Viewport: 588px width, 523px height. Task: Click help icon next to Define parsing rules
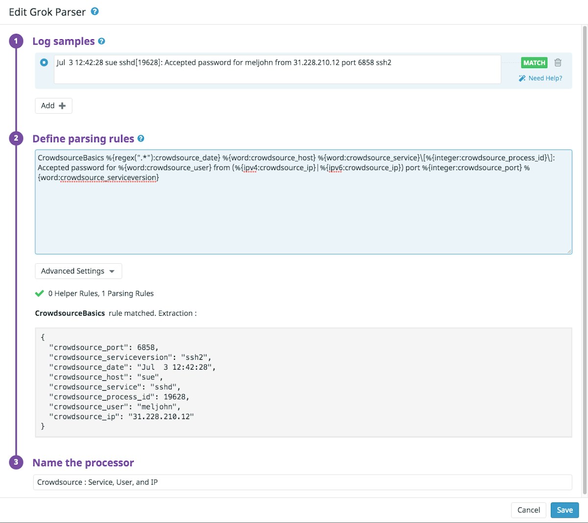pyautogui.click(x=141, y=139)
